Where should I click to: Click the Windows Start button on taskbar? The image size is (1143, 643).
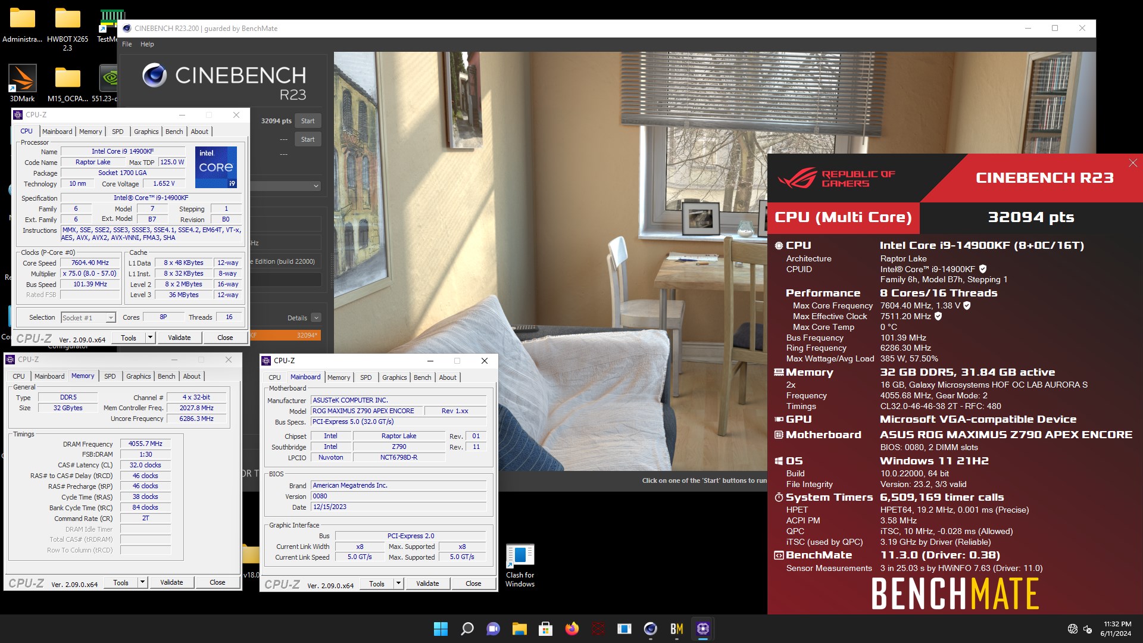(441, 629)
